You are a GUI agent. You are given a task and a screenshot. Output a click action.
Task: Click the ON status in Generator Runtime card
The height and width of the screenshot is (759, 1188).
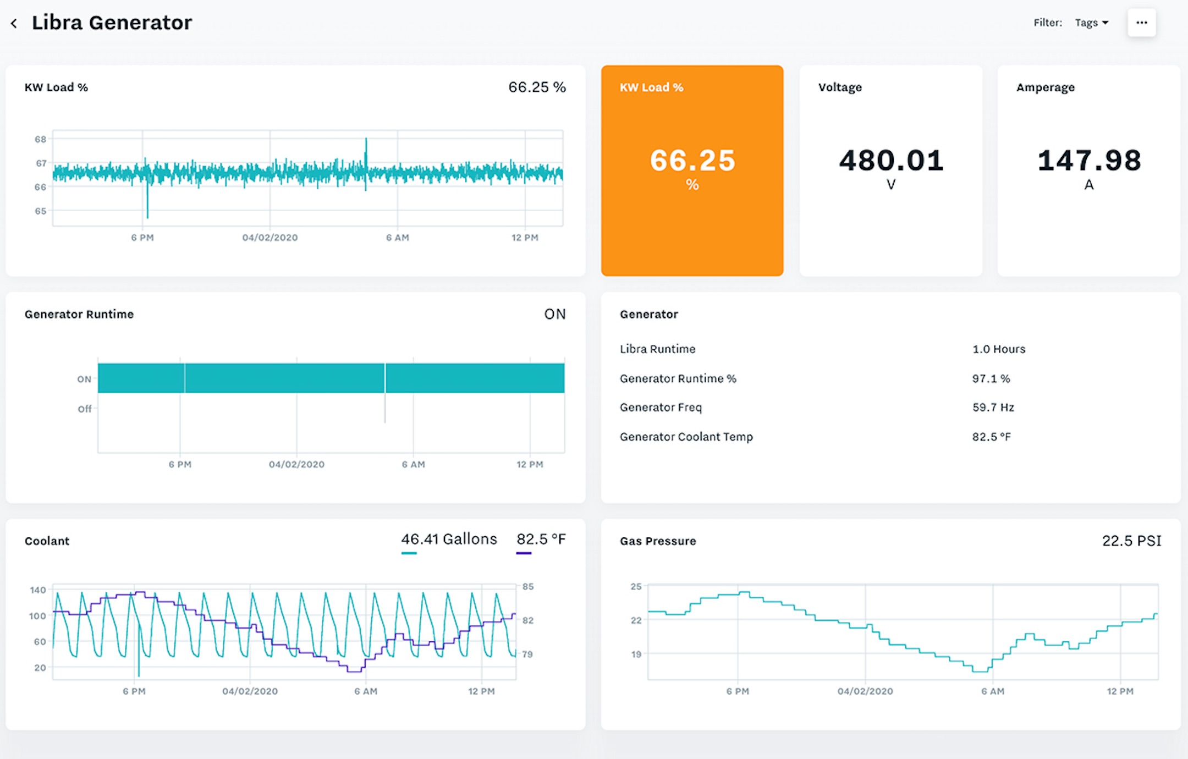click(x=555, y=314)
